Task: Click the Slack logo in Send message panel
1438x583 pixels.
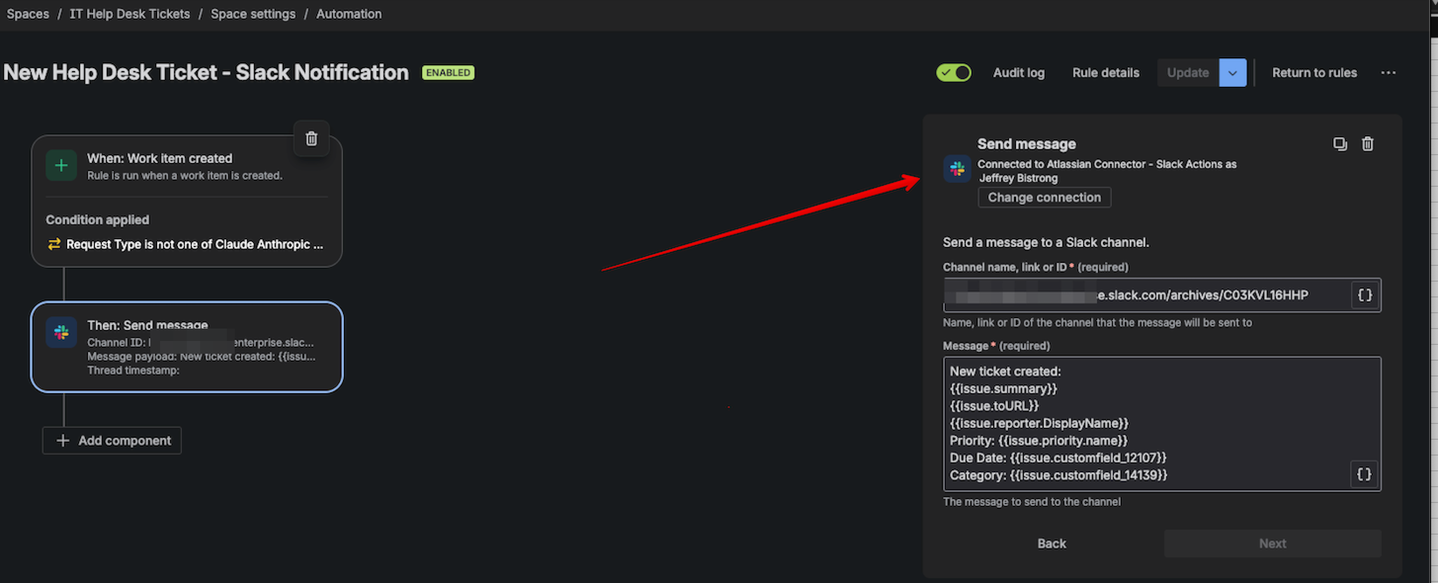Action: point(957,168)
